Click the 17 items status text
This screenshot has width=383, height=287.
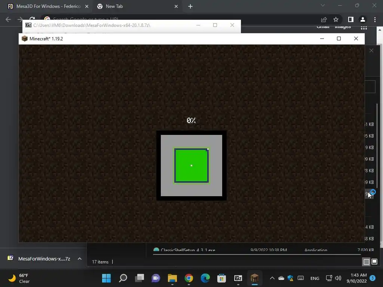pyautogui.click(x=100, y=262)
